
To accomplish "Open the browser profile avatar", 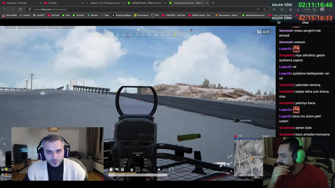I will point(322,9).
